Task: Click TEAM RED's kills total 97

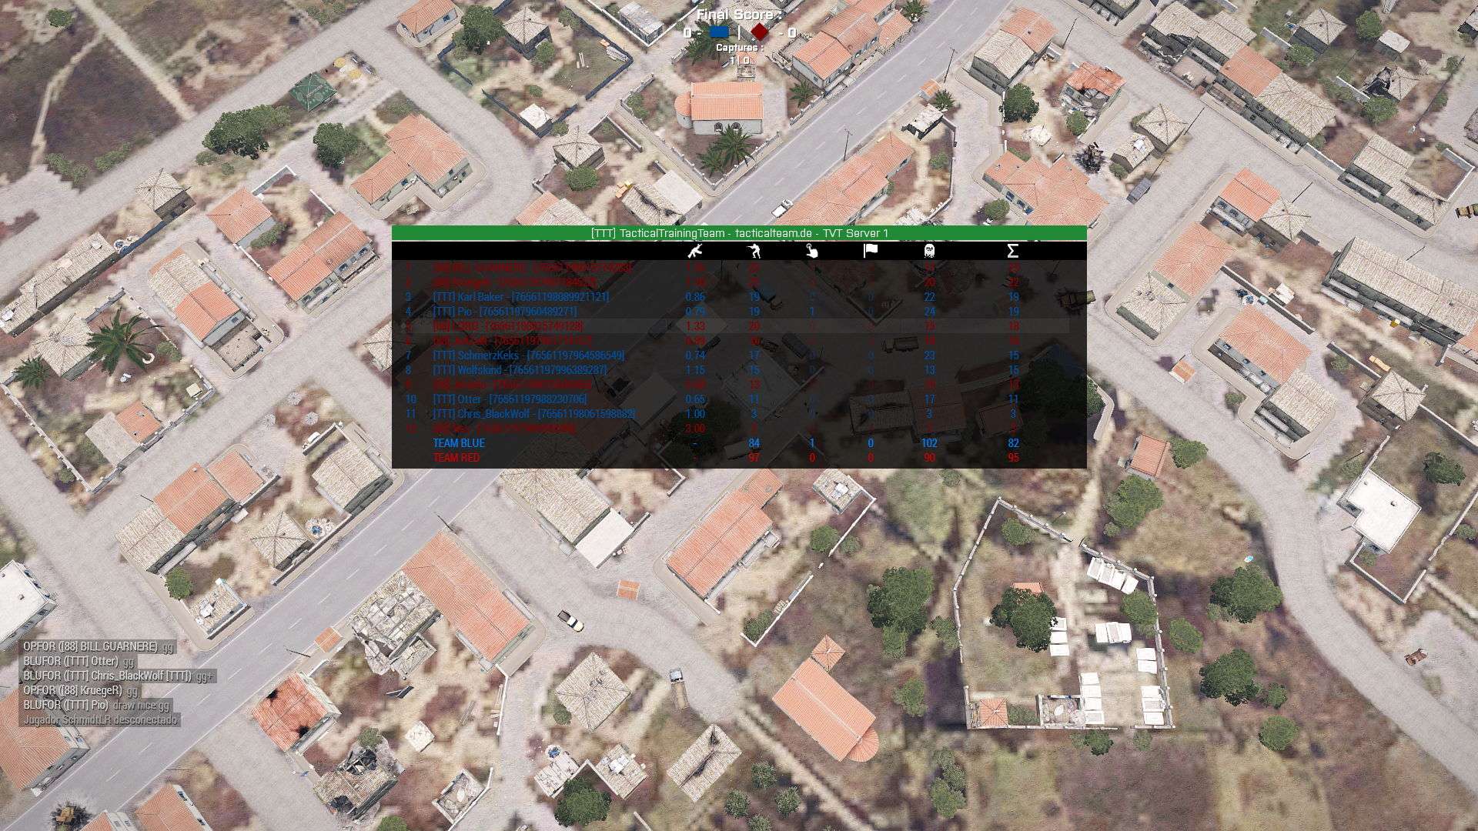Action: [754, 458]
